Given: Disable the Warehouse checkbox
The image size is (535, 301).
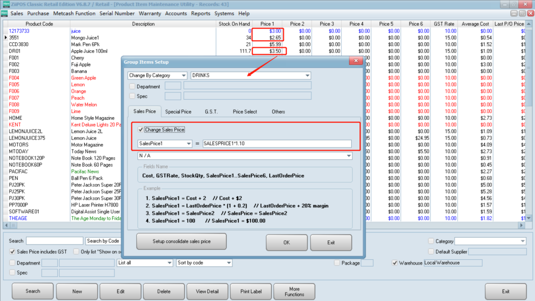Looking at the screenshot, I should pos(395,263).
